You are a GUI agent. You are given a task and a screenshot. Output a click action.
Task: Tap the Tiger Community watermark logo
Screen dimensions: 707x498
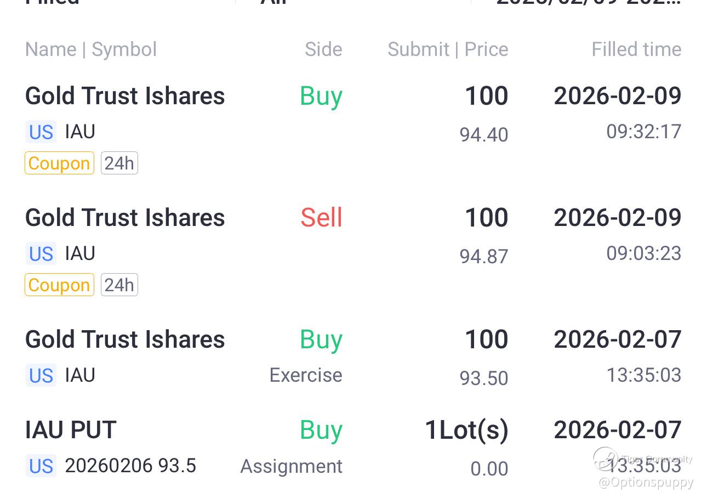[605, 459]
